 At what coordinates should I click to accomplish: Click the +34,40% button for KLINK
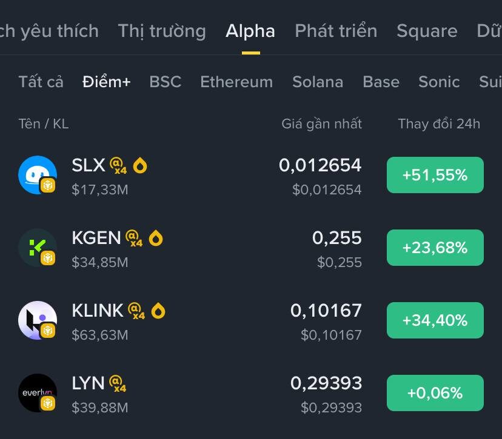tap(435, 320)
